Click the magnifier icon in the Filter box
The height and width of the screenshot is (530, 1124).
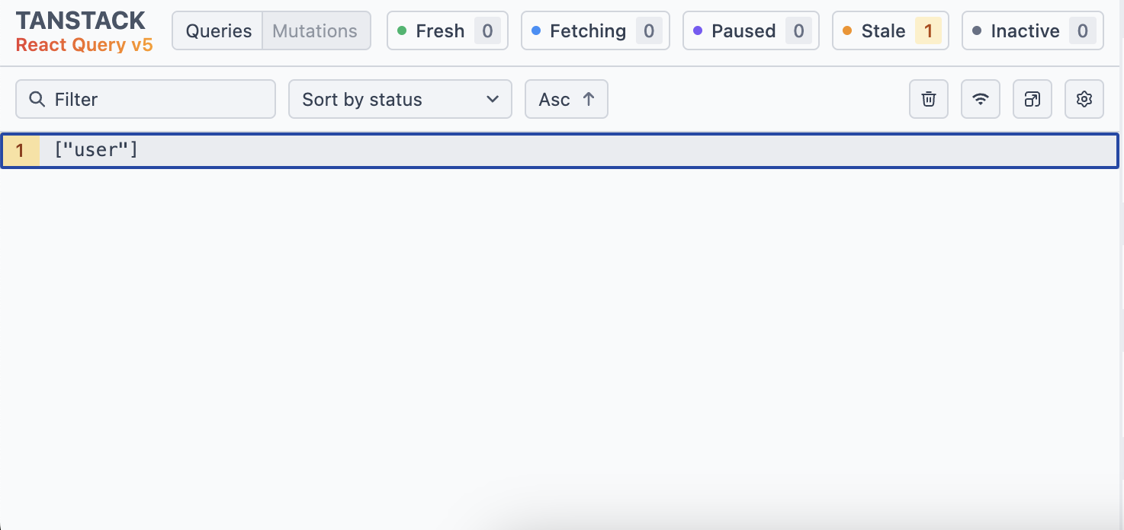tap(37, 99)
